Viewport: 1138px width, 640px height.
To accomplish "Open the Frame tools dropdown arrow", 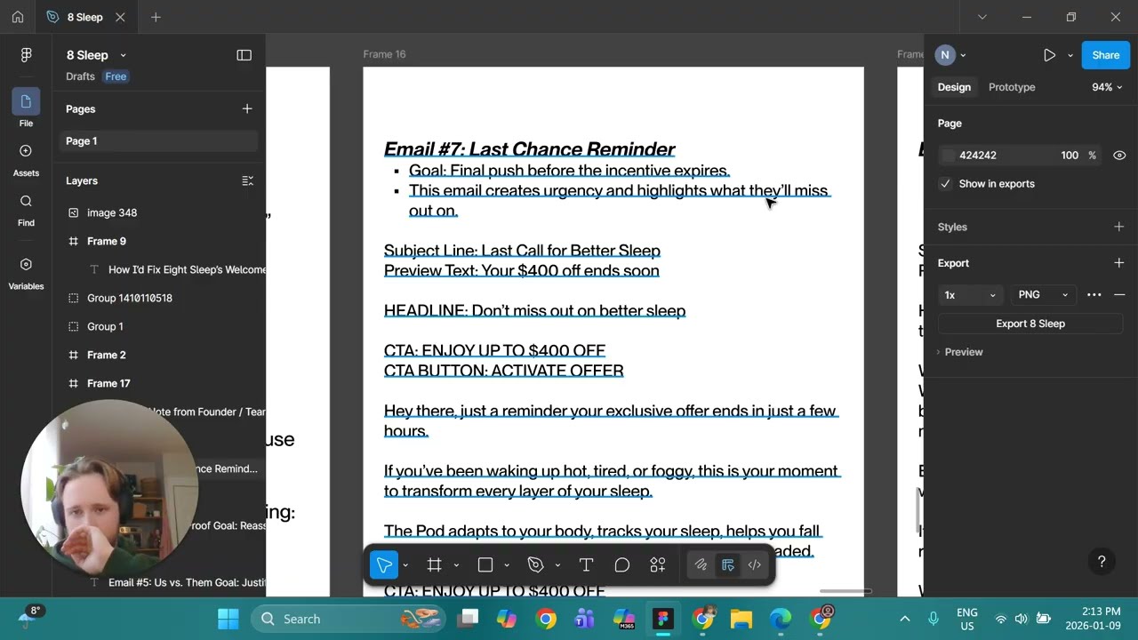I will (x=456, y=565).
